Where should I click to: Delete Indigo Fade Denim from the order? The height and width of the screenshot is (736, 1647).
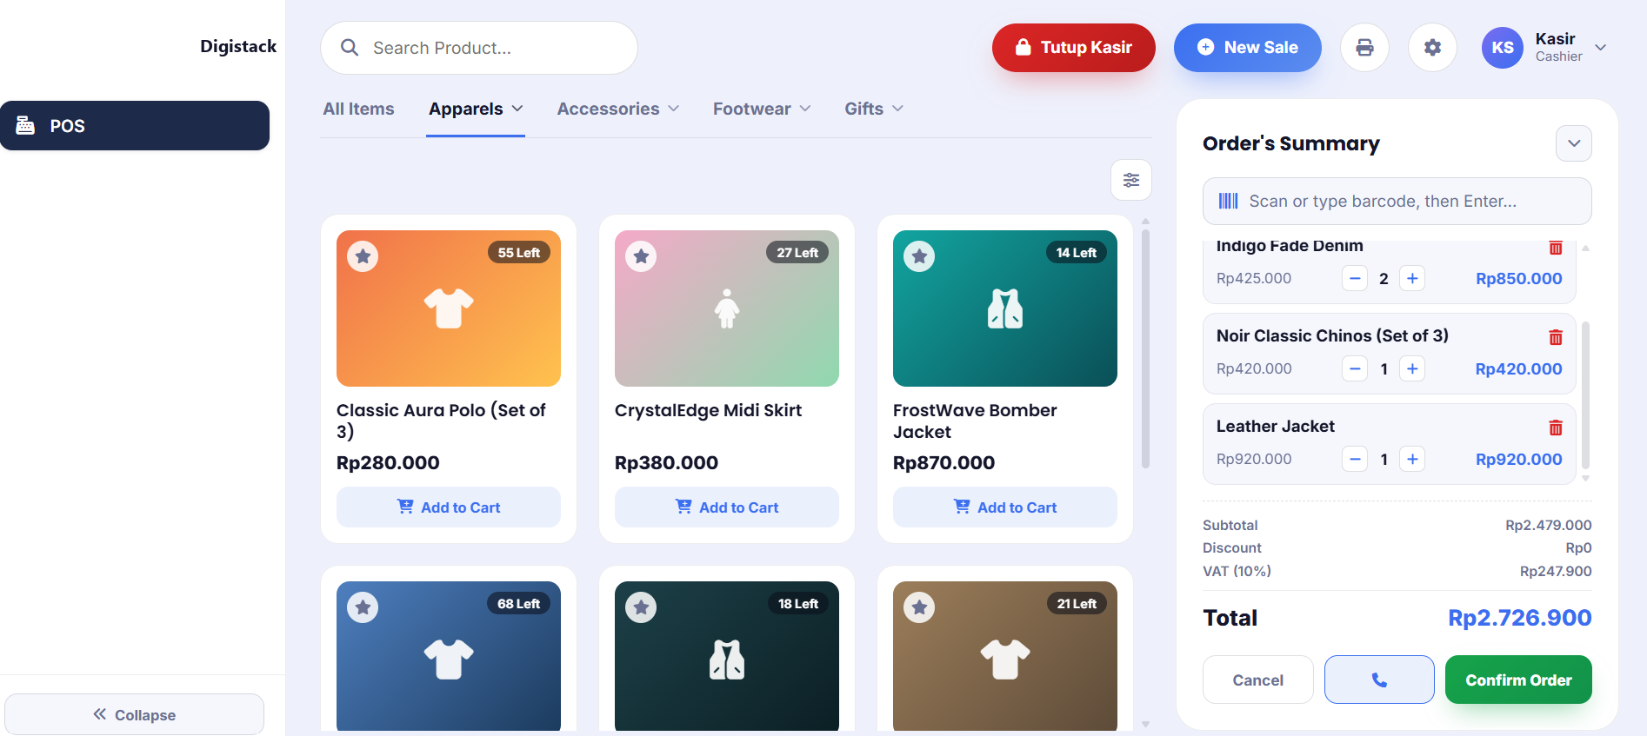click(1556, 248)
